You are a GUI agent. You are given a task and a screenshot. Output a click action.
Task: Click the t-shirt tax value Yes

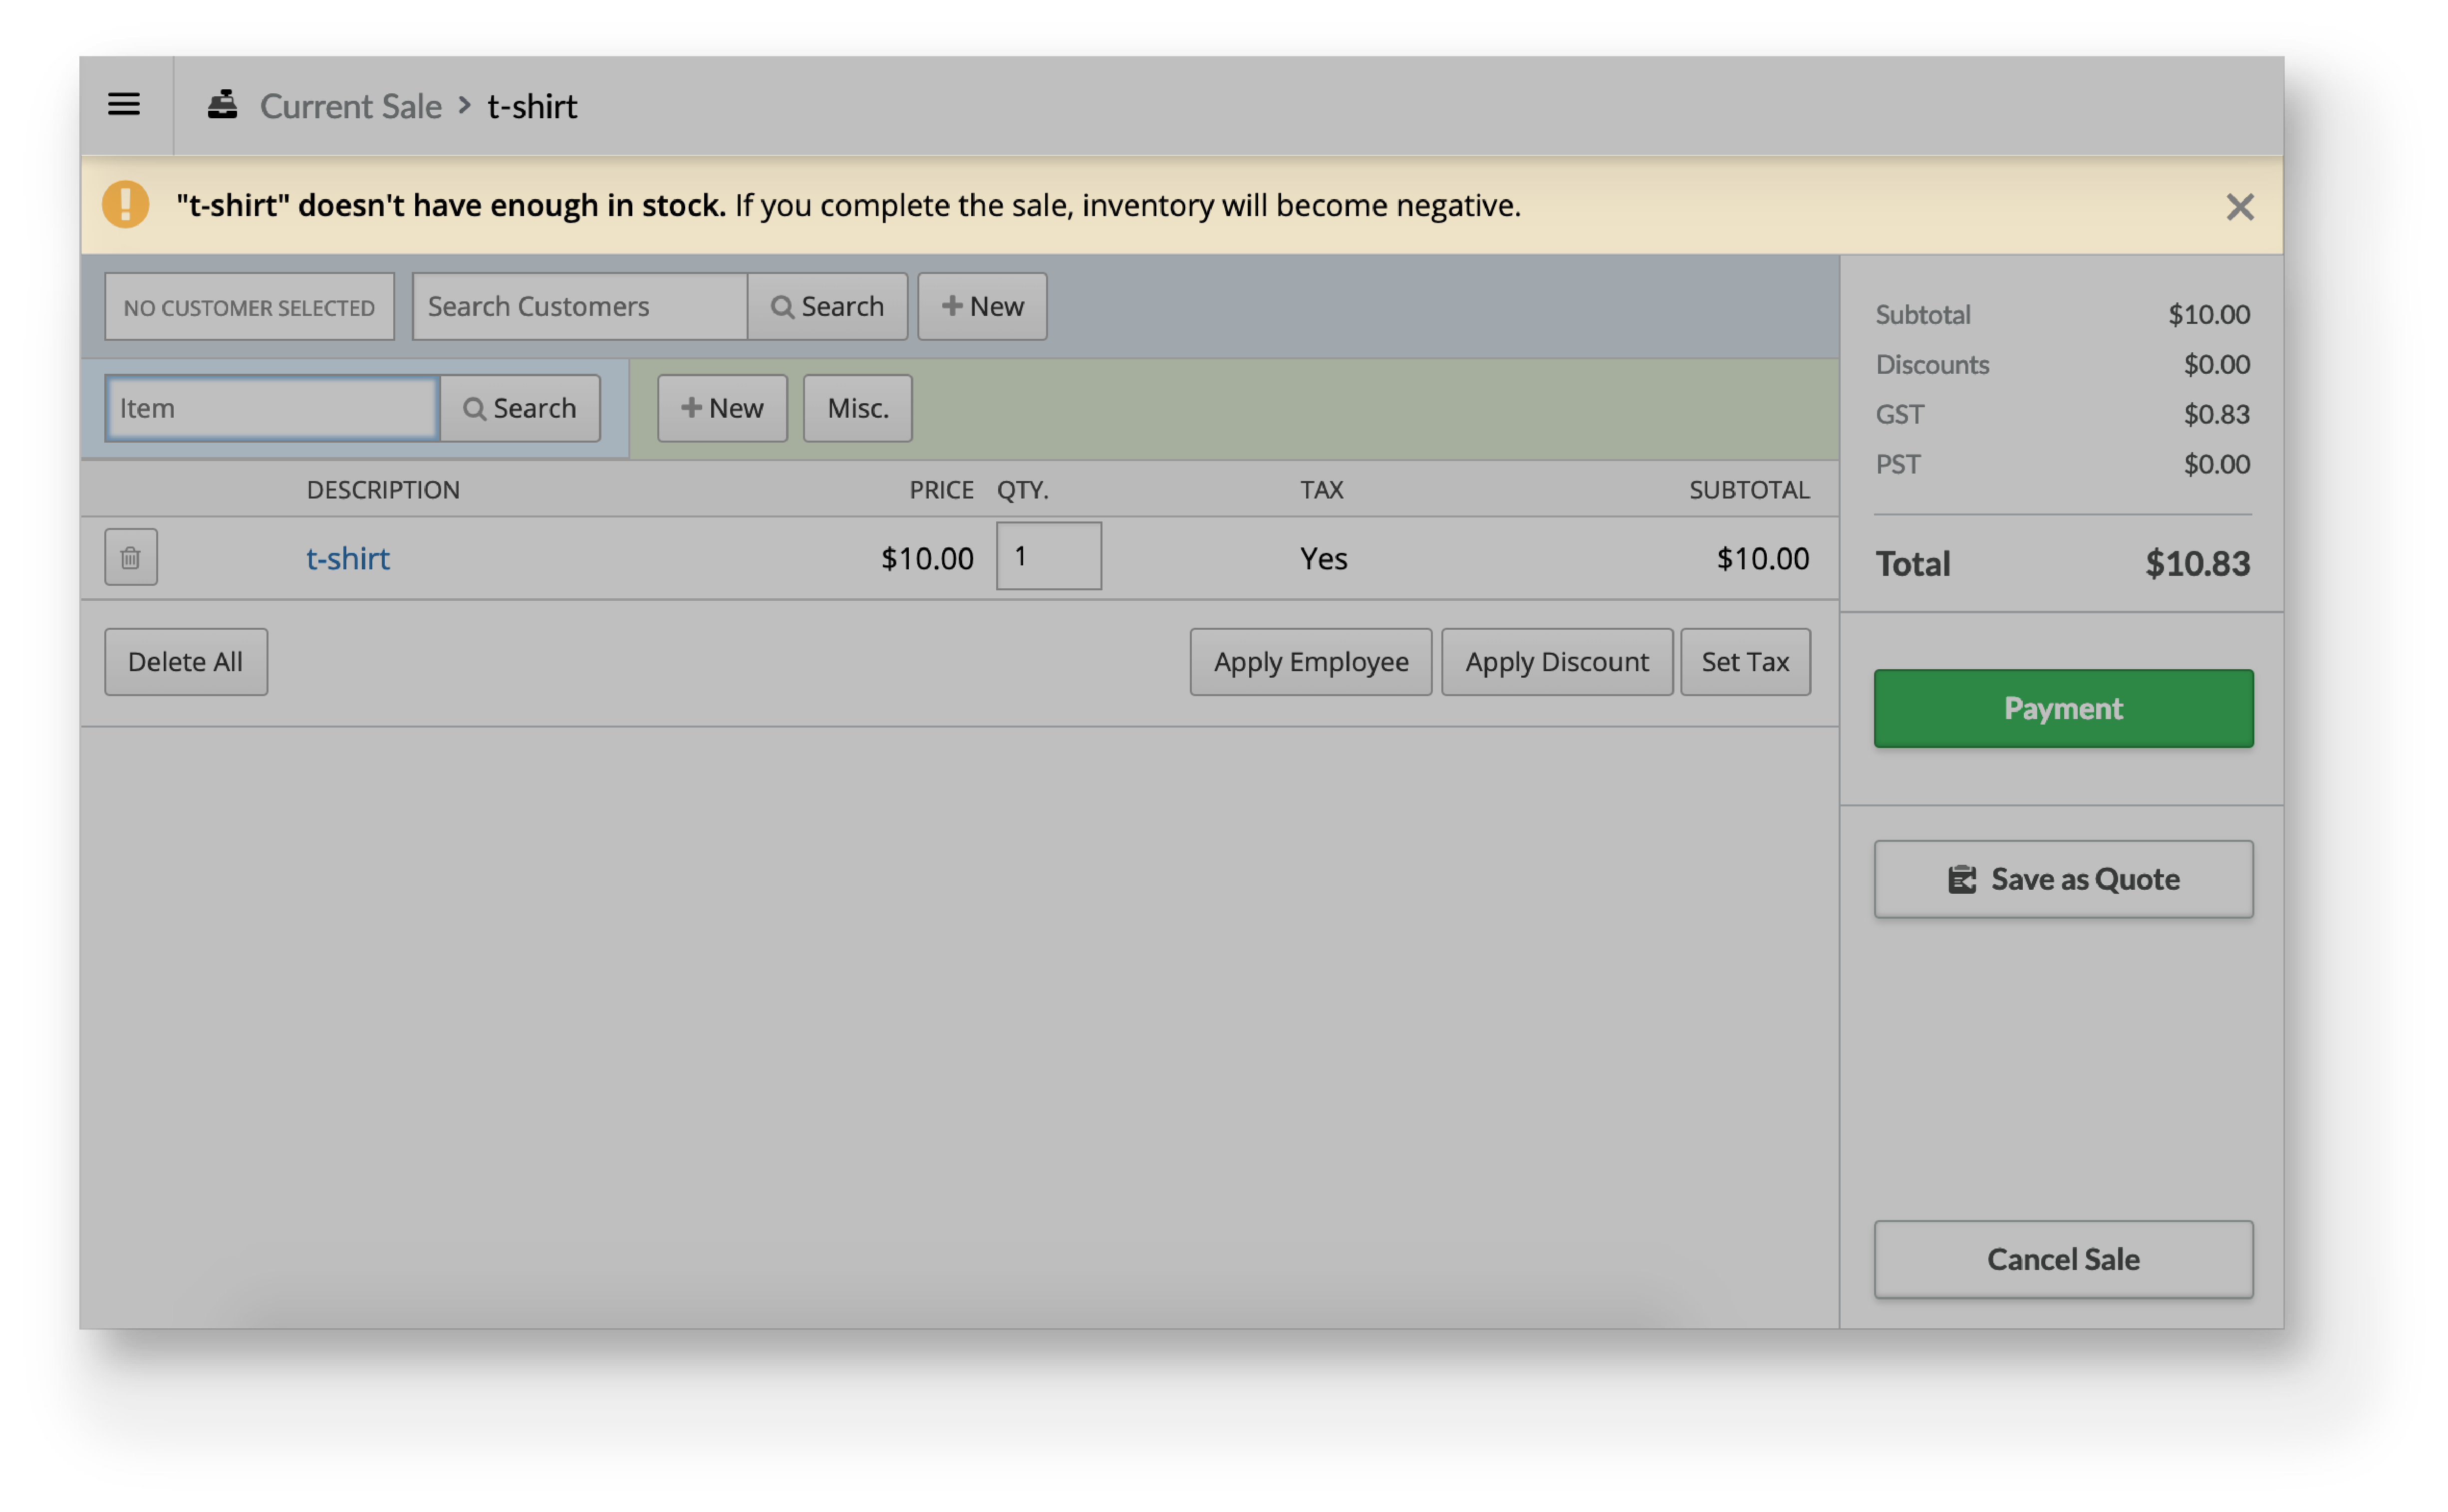pos(1324,558)
